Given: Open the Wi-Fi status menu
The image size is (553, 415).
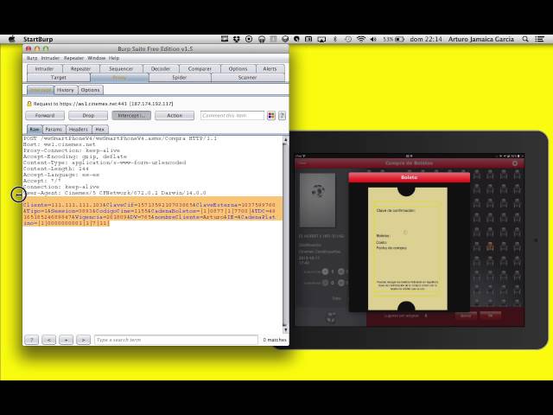Looking at the screenshot, I should click(361, 39).
